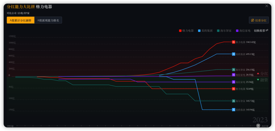Toggle the 海尔智家 green legend swatch
Screen dimensions: 275x131
pyautogui.click(x=218, y=31)
